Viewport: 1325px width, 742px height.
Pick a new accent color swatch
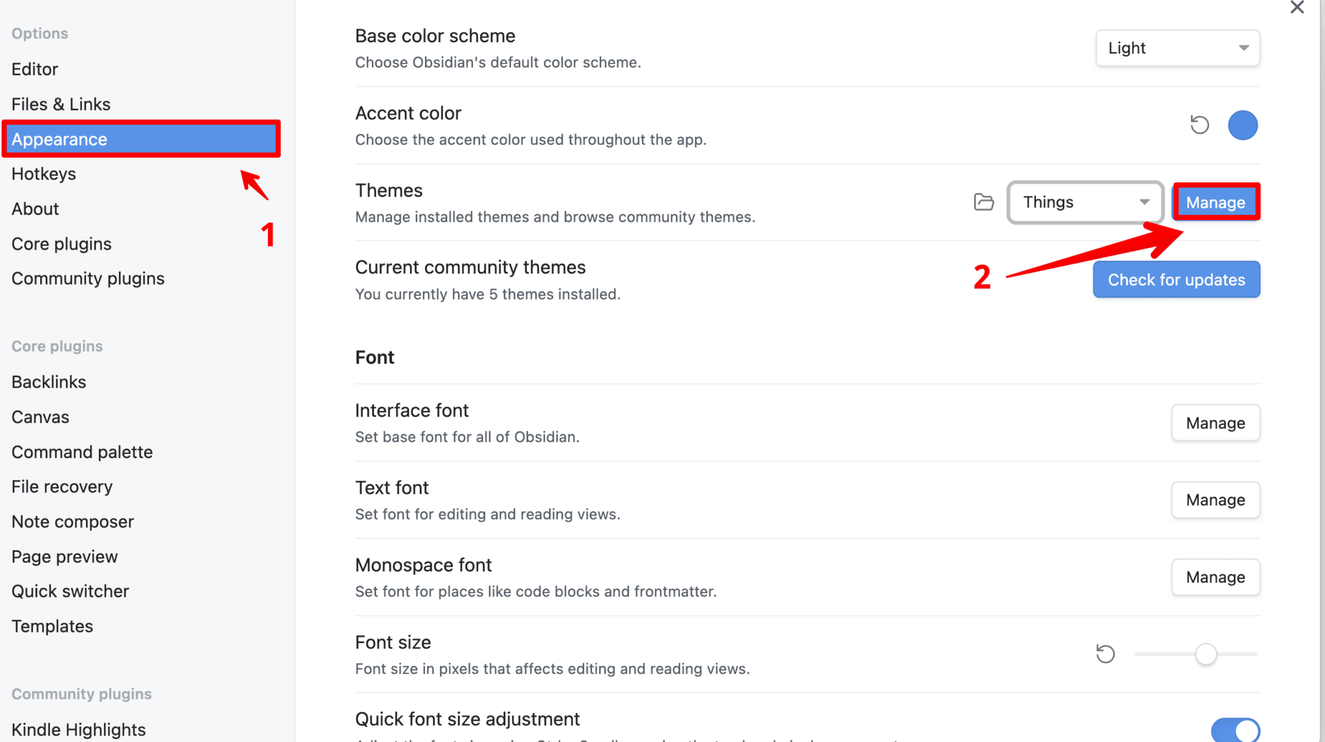1242,125
